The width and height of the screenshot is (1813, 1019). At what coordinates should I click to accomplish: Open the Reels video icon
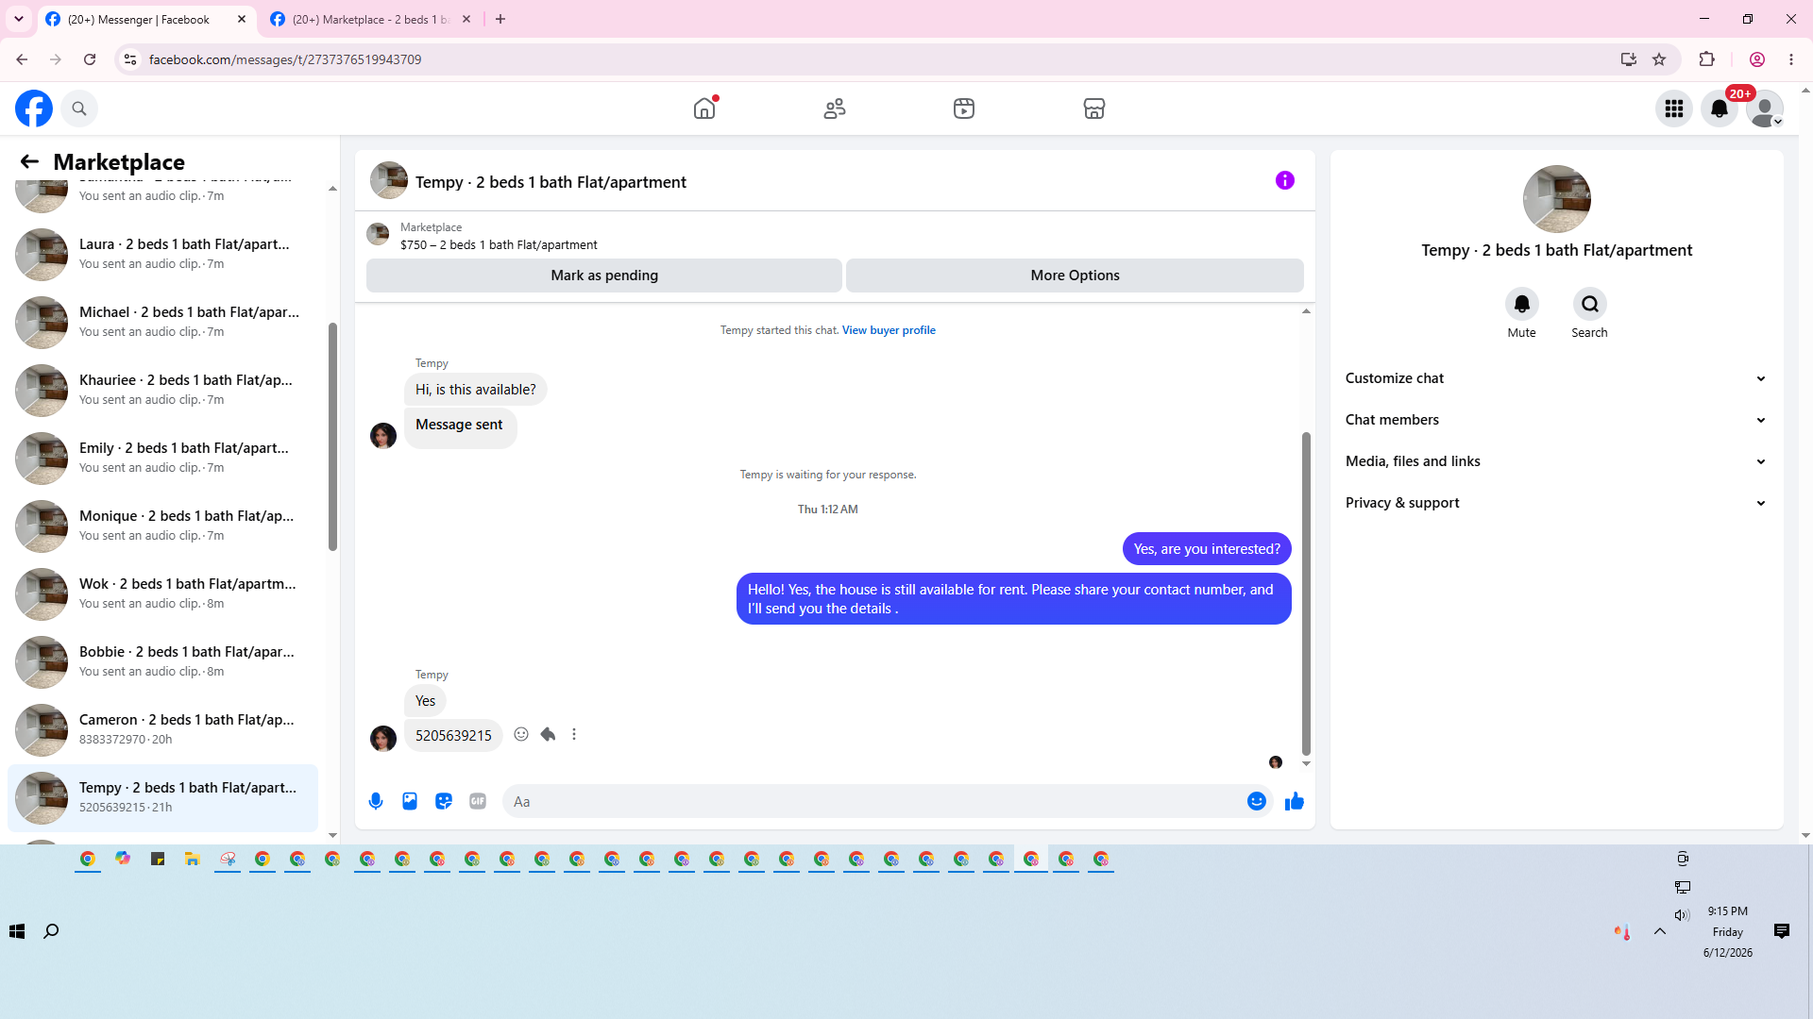[x=964, y=109]
